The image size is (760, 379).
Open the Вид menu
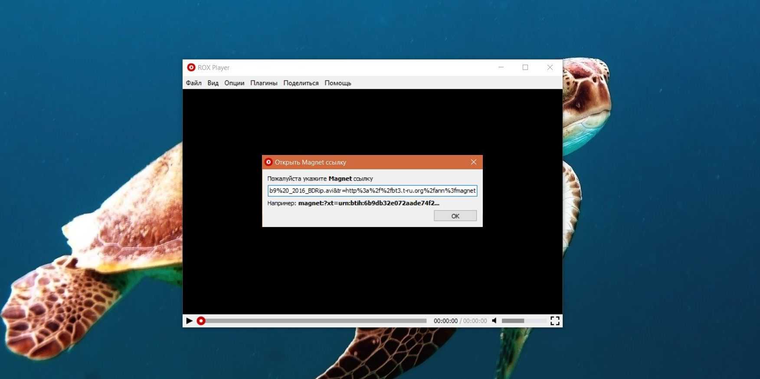coord(213,83)
